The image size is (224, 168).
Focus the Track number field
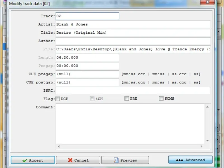87,16
